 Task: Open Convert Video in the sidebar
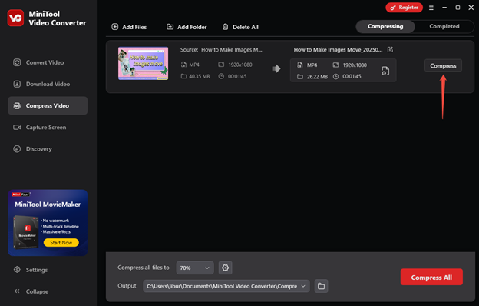pos(48,62)
